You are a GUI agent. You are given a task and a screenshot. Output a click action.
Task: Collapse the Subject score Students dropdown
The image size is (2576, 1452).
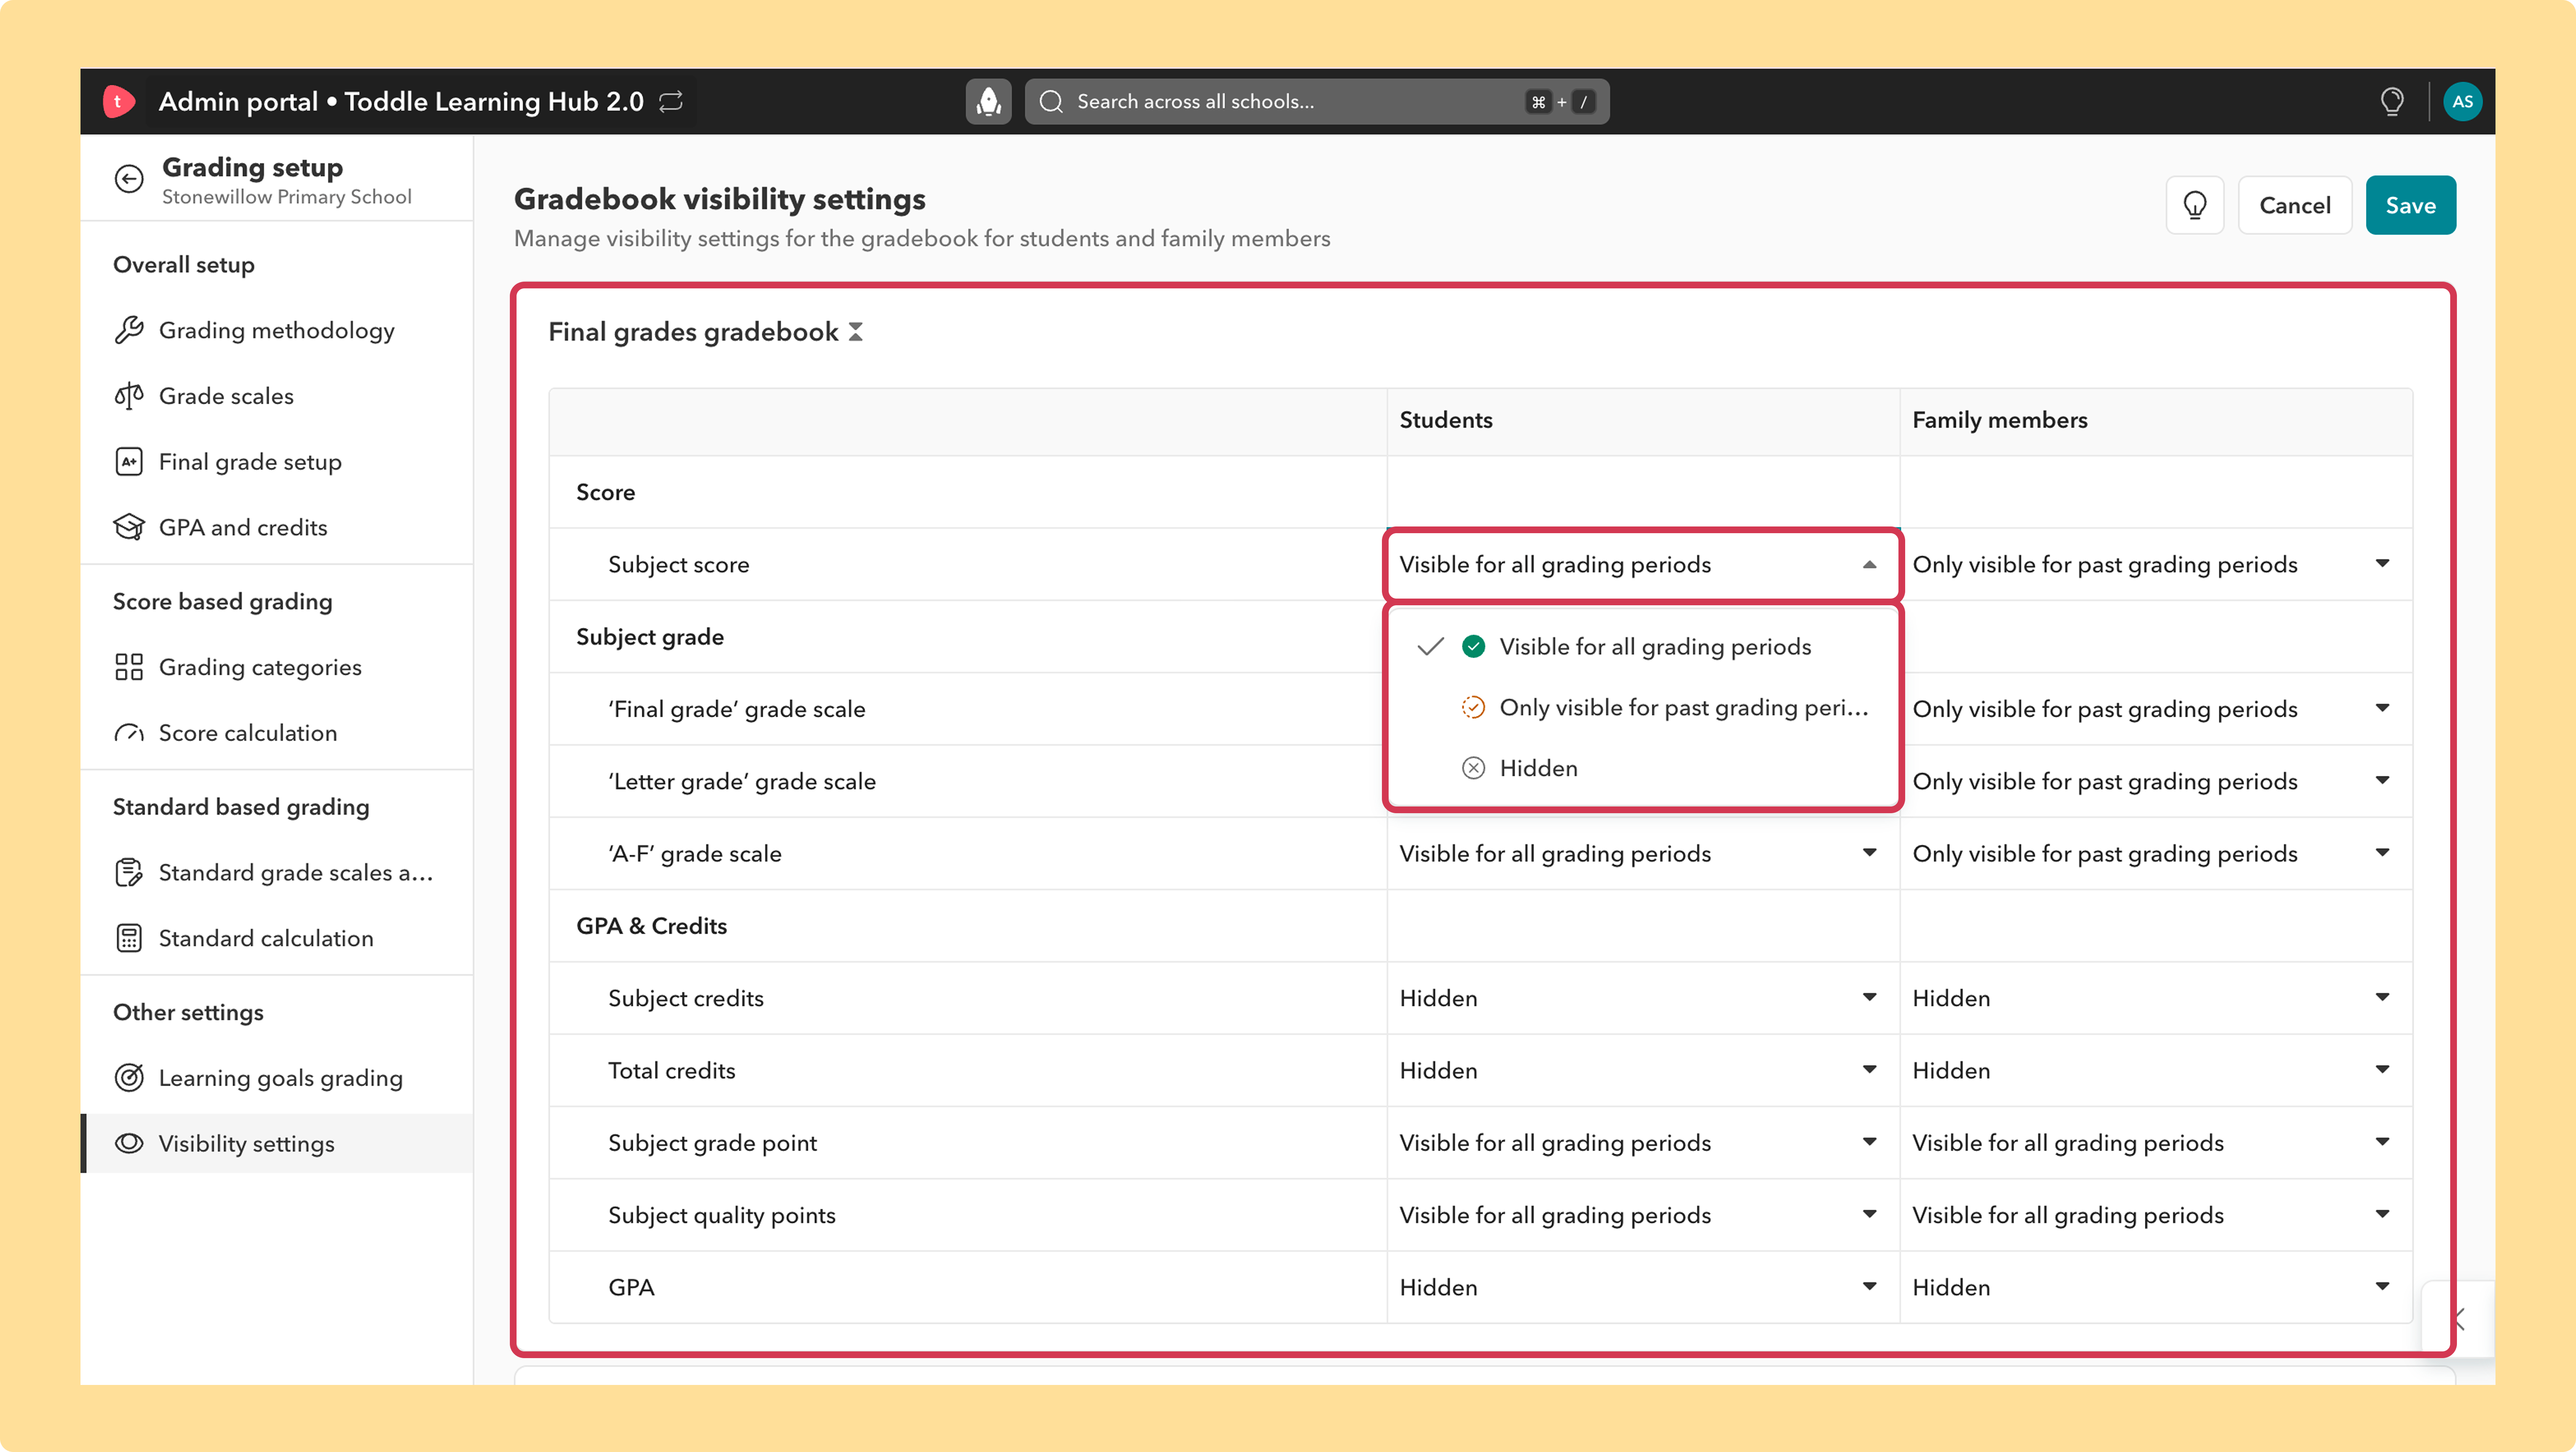[x=1643, y=565]
